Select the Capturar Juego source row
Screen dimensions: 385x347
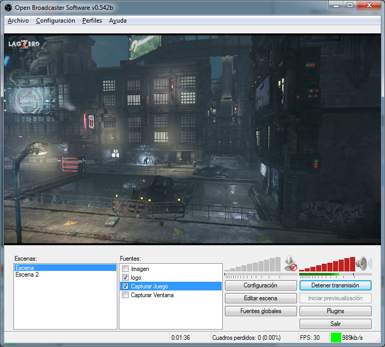point(171,286)
